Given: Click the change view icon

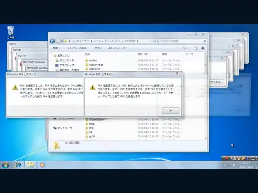Looking at the screenshot, I should (184, 48).
